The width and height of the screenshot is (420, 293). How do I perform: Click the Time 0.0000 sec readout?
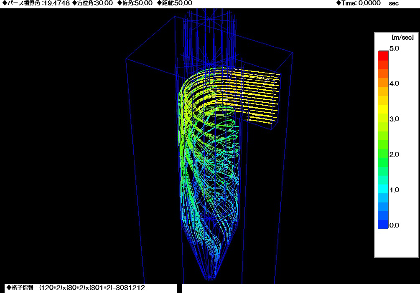367,3
